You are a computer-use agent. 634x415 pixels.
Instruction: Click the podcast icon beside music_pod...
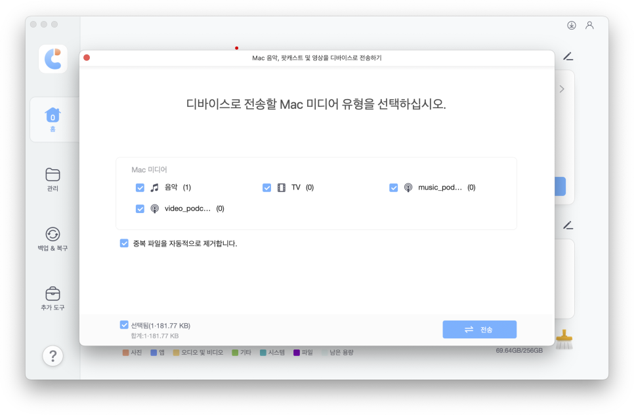click(x=408, y=188)
